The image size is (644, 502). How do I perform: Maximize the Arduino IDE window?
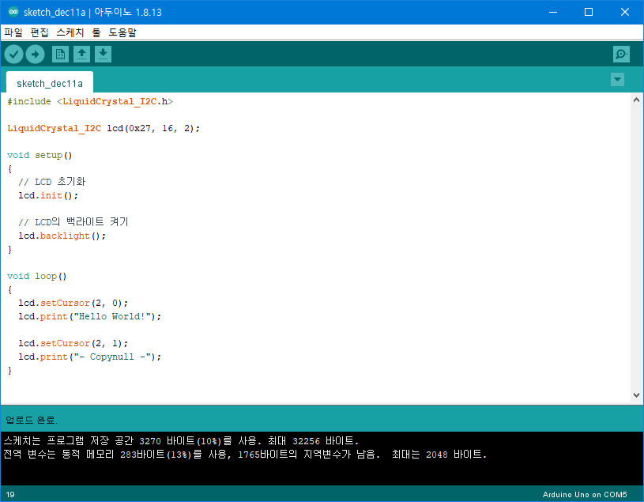coord(589,12)
